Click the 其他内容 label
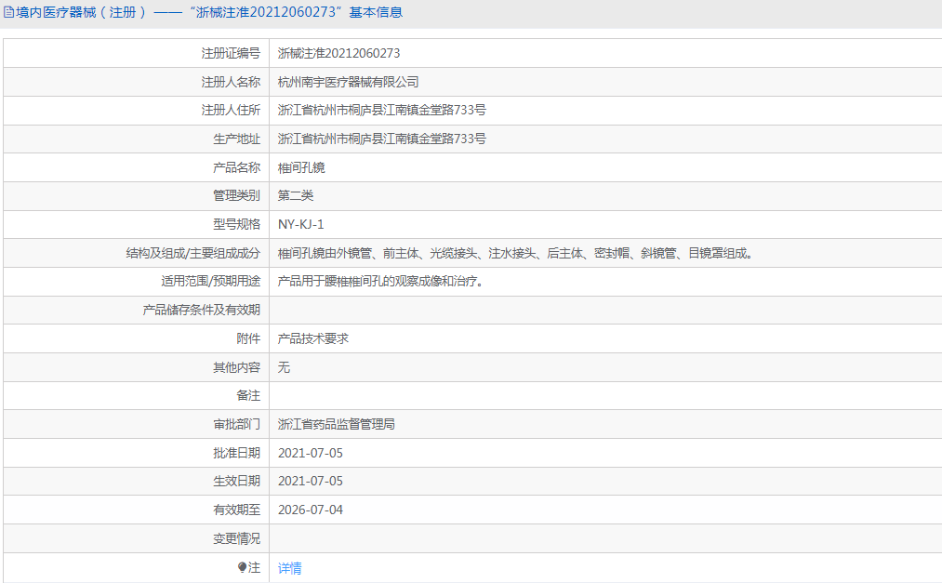 click(237, 367)
